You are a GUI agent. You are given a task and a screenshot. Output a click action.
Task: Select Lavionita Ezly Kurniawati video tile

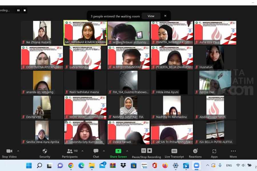(x=85, y=132)
